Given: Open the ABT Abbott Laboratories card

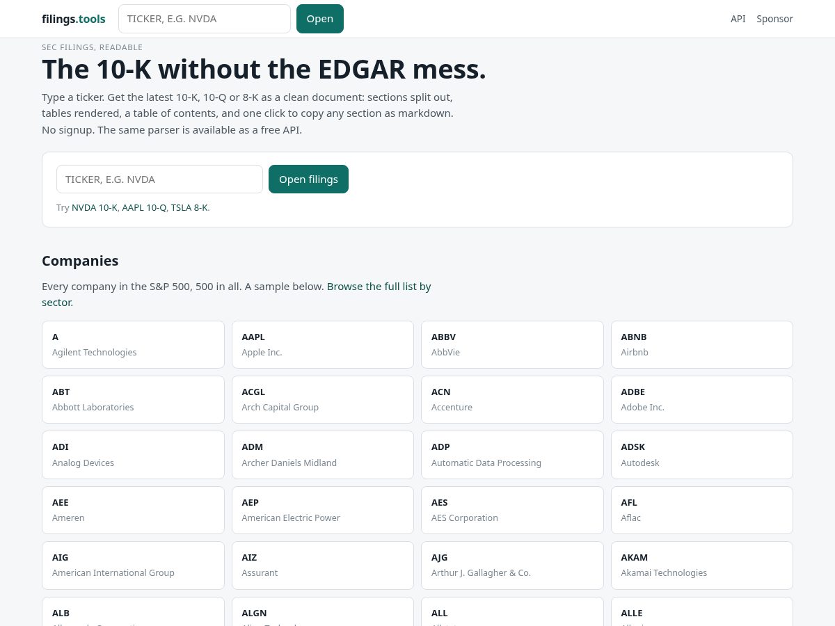Looking at the screenshot, I should [x=133, y=399].
